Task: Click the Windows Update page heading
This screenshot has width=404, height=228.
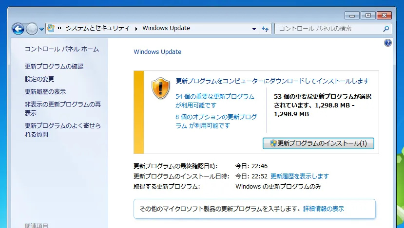Action: coord(157,52)
